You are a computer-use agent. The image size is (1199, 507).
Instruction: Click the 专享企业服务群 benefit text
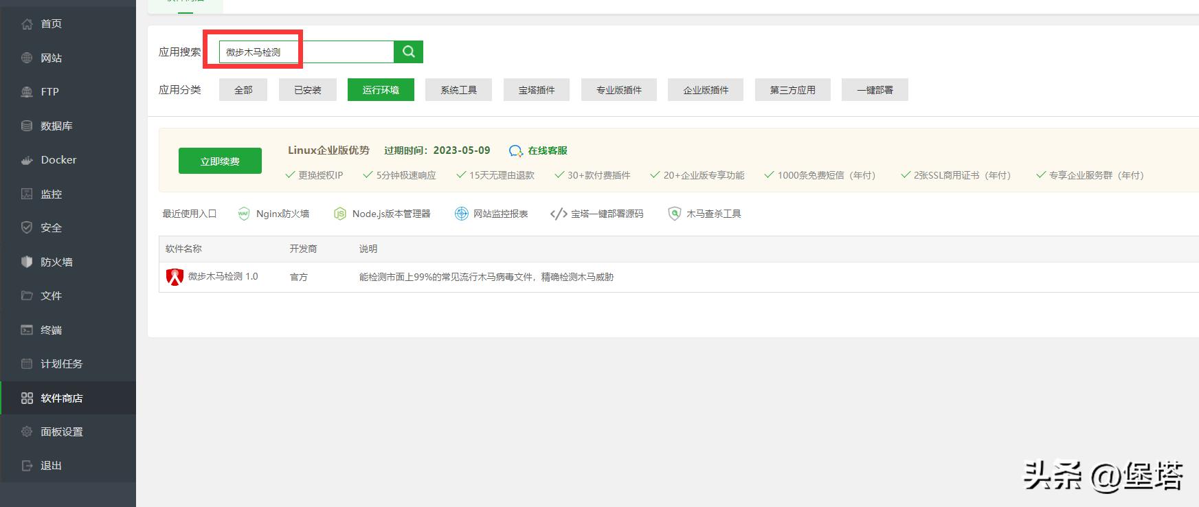click(1096, 175)
